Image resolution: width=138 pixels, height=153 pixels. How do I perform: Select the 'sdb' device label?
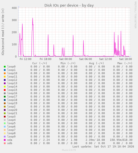[x=10, y=143]
